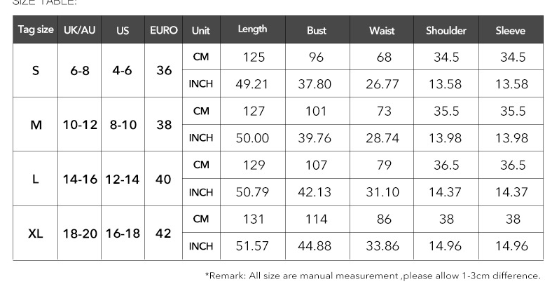Click the "Waist" column header
Screen dimensions: 545x284
click(x=382, y=30)
